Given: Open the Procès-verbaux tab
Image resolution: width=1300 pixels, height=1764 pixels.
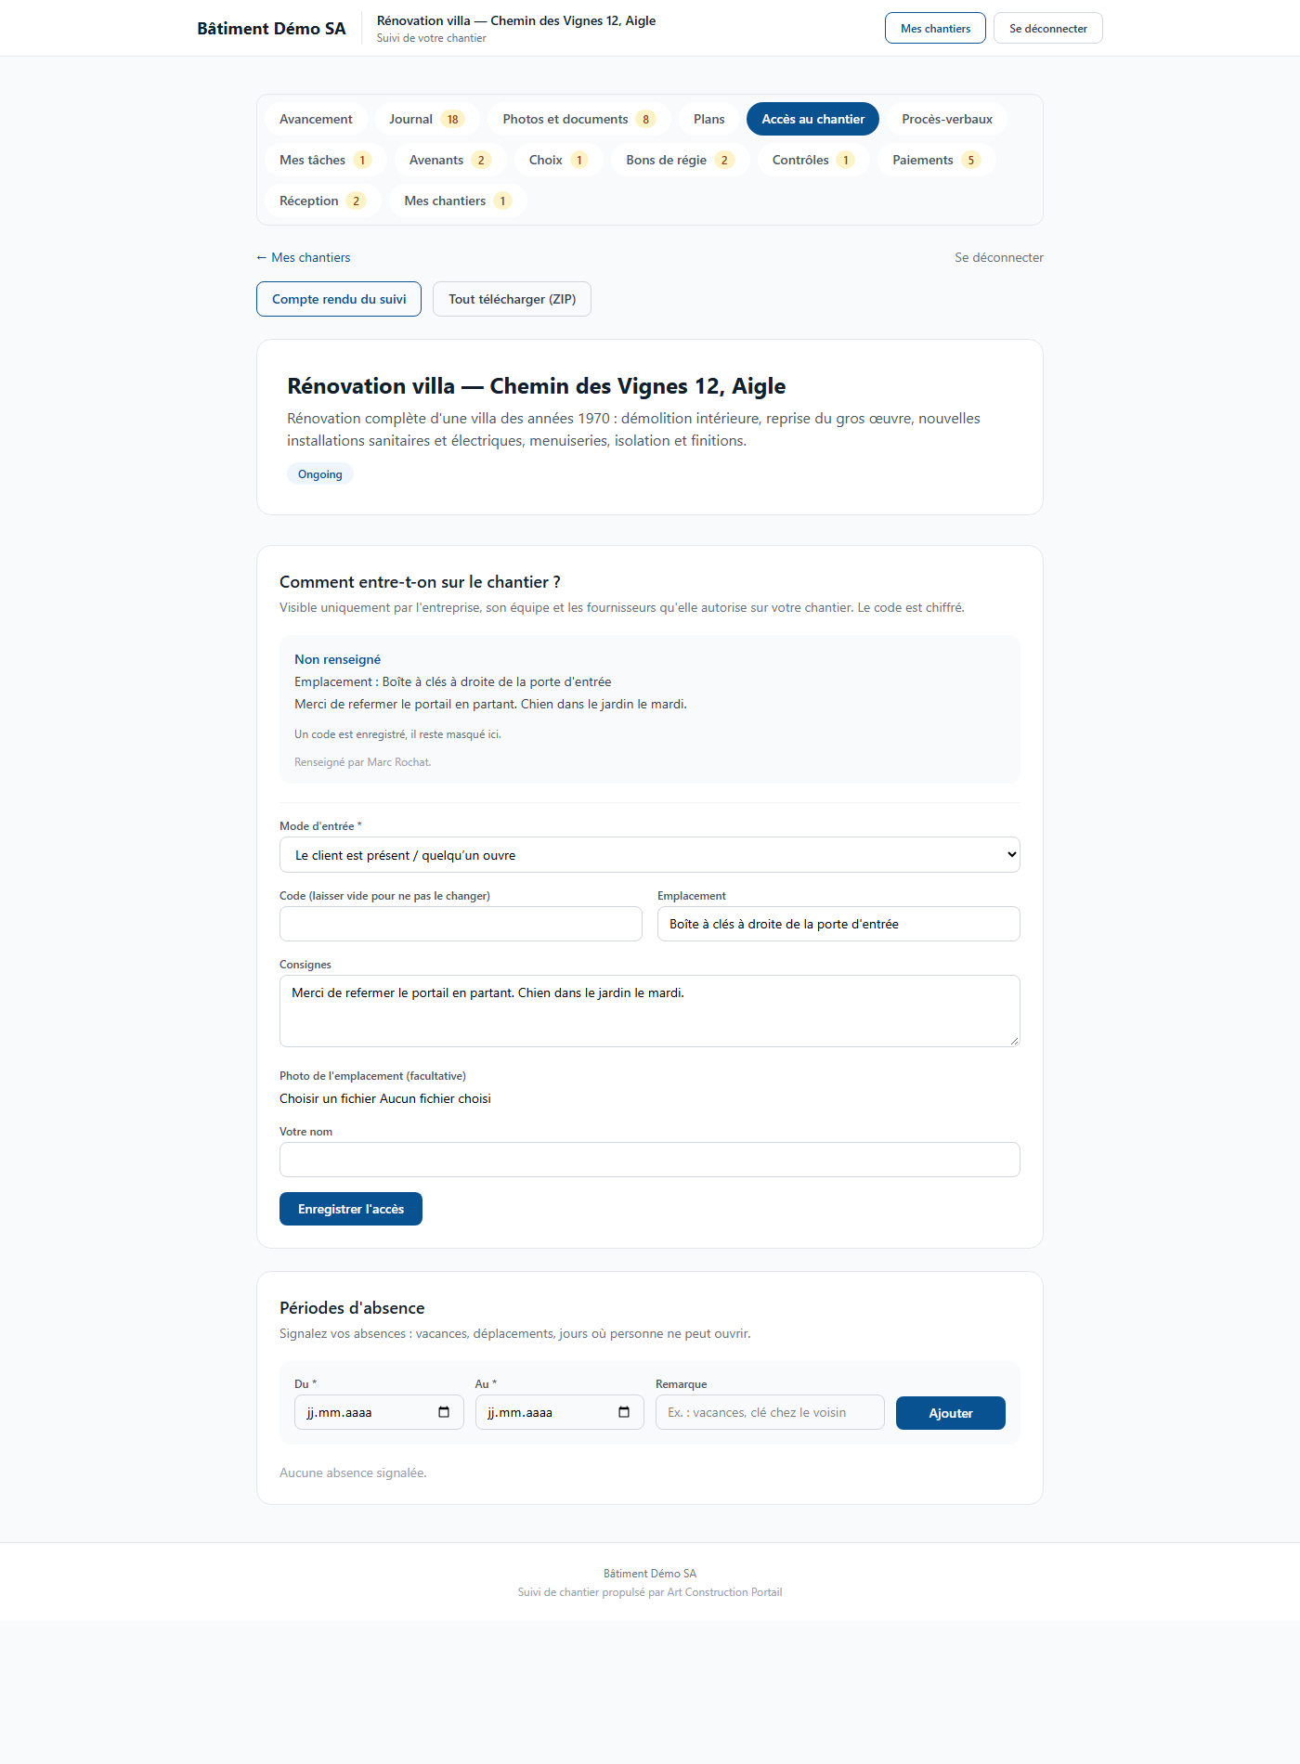Looking at the screenshot, I should [x=947, y=119].
